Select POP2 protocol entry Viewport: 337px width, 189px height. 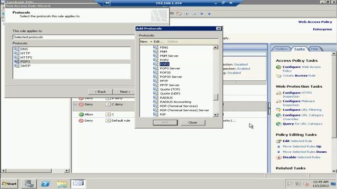click(164, 60)
